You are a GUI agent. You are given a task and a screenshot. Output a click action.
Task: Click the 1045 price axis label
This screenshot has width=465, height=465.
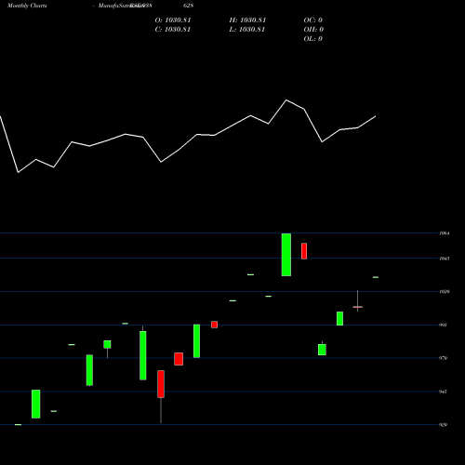click(444, 259)
